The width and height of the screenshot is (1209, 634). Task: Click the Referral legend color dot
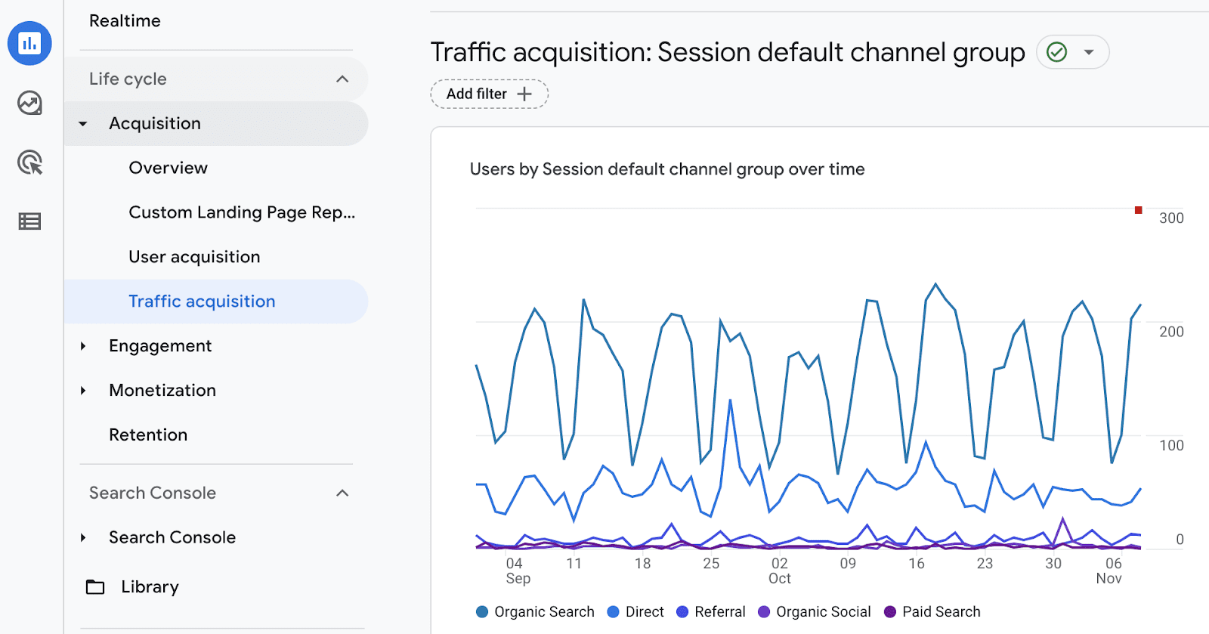(682, 612)
